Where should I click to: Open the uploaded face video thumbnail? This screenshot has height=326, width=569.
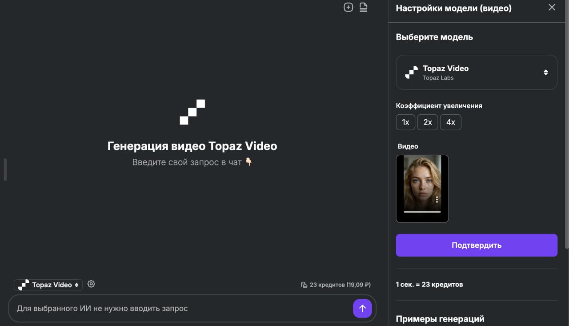point(422,189)
